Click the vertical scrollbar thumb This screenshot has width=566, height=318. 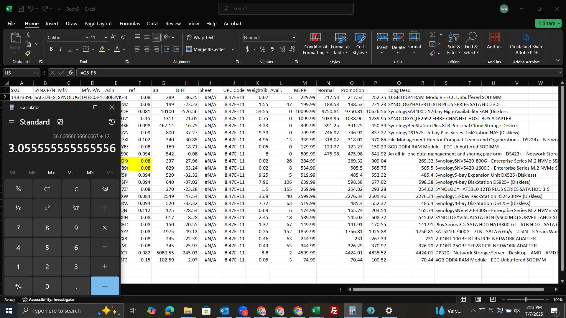(x=562, y=178)
